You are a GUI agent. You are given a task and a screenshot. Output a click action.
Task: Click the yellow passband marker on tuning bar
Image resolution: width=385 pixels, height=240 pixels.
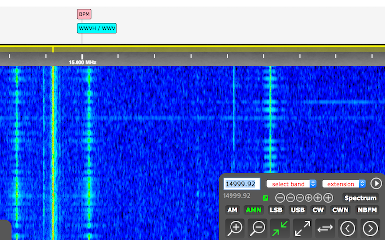[53, 49]
